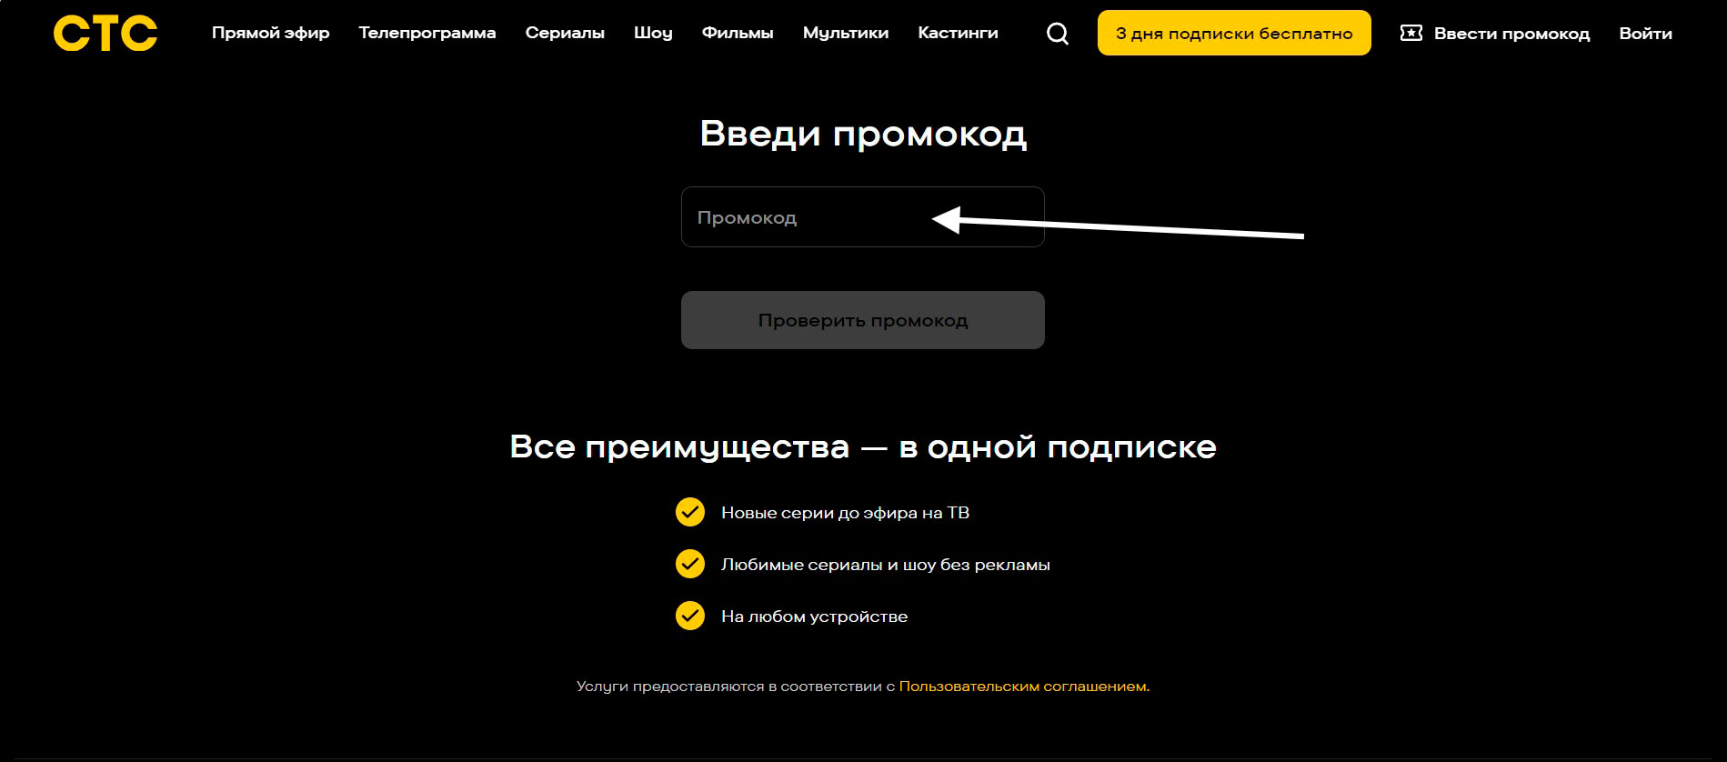Navigate to Фильмы

(x=738, y=33)
